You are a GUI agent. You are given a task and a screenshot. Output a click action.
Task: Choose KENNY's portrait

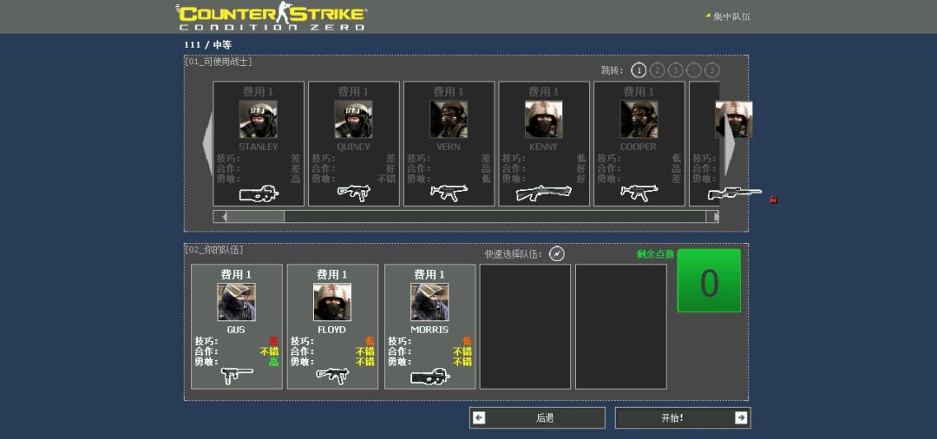pyautogui.click(x=544, y=119)
